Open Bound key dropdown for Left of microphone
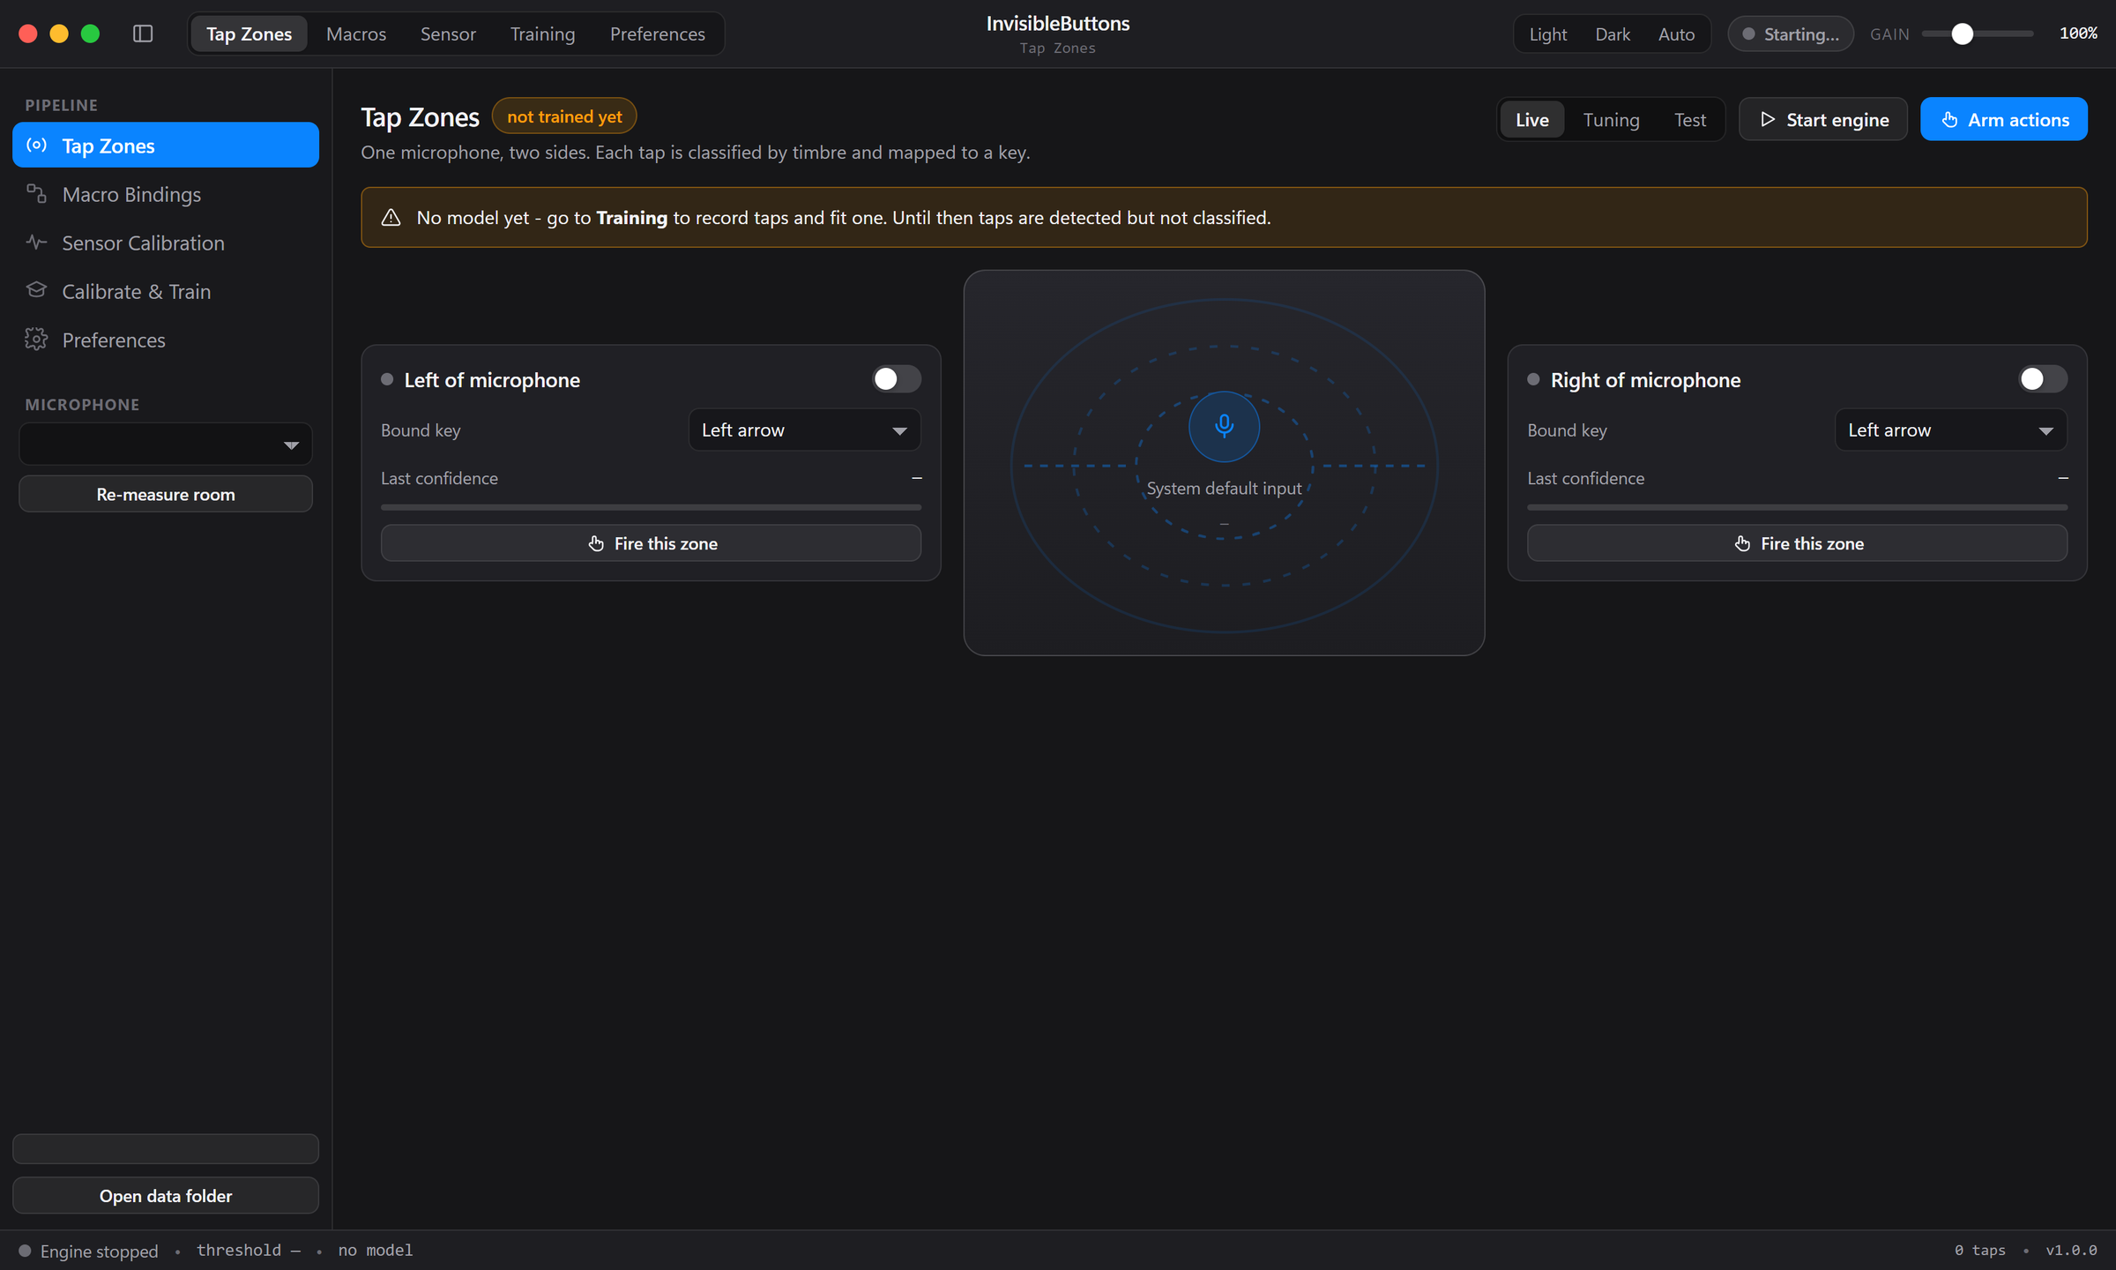The image size is (2116, 1270). click(x=804, y=430)
